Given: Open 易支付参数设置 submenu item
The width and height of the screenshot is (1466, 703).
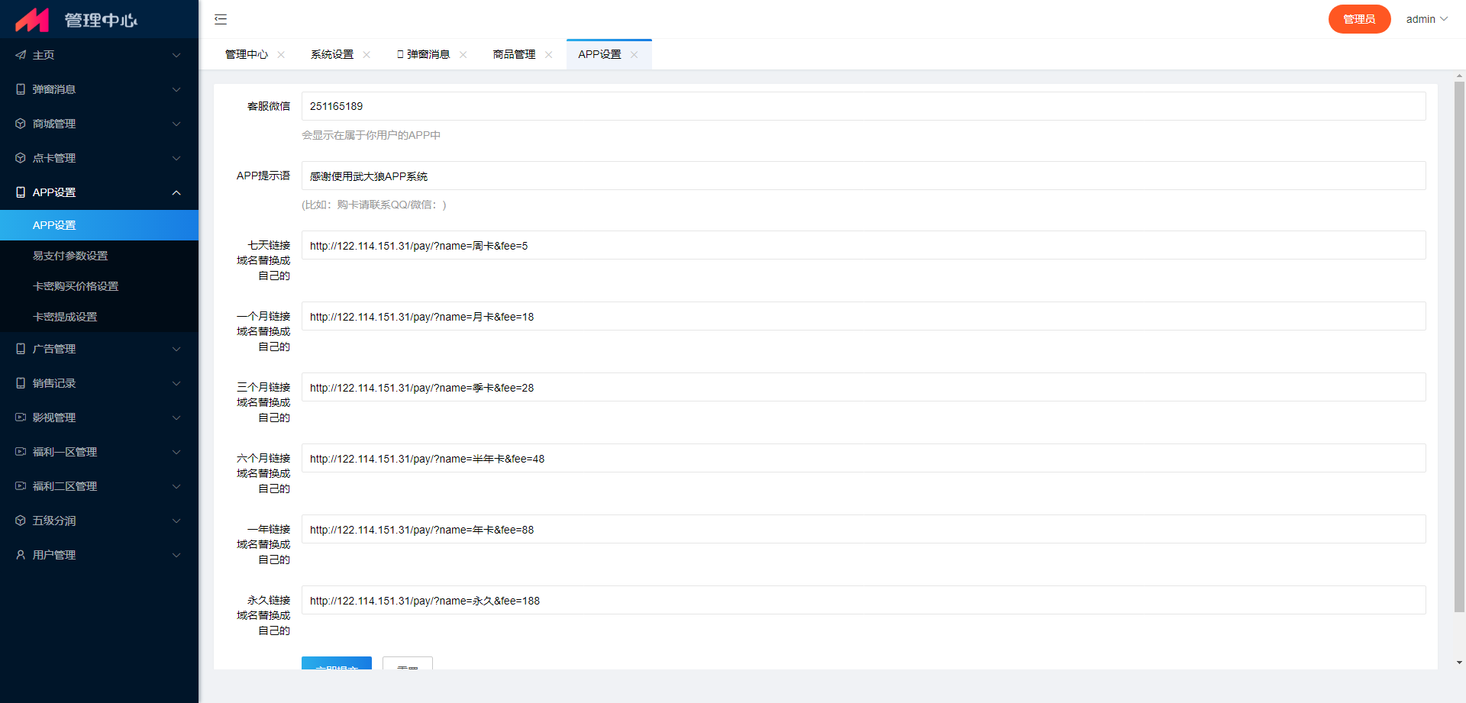Looking at the screenshot, I should pos(70,256).
